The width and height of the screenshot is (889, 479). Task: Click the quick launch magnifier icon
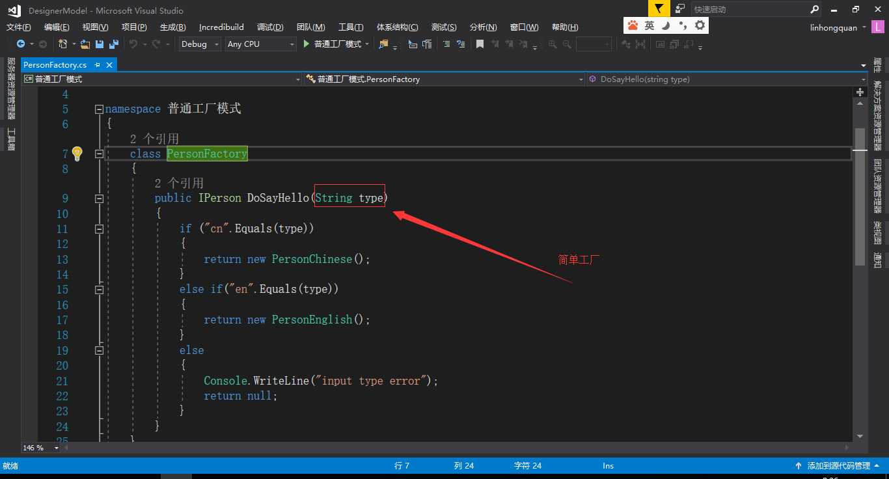(815, 9)
